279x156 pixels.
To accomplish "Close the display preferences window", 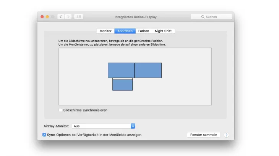I will pos(42,17).
